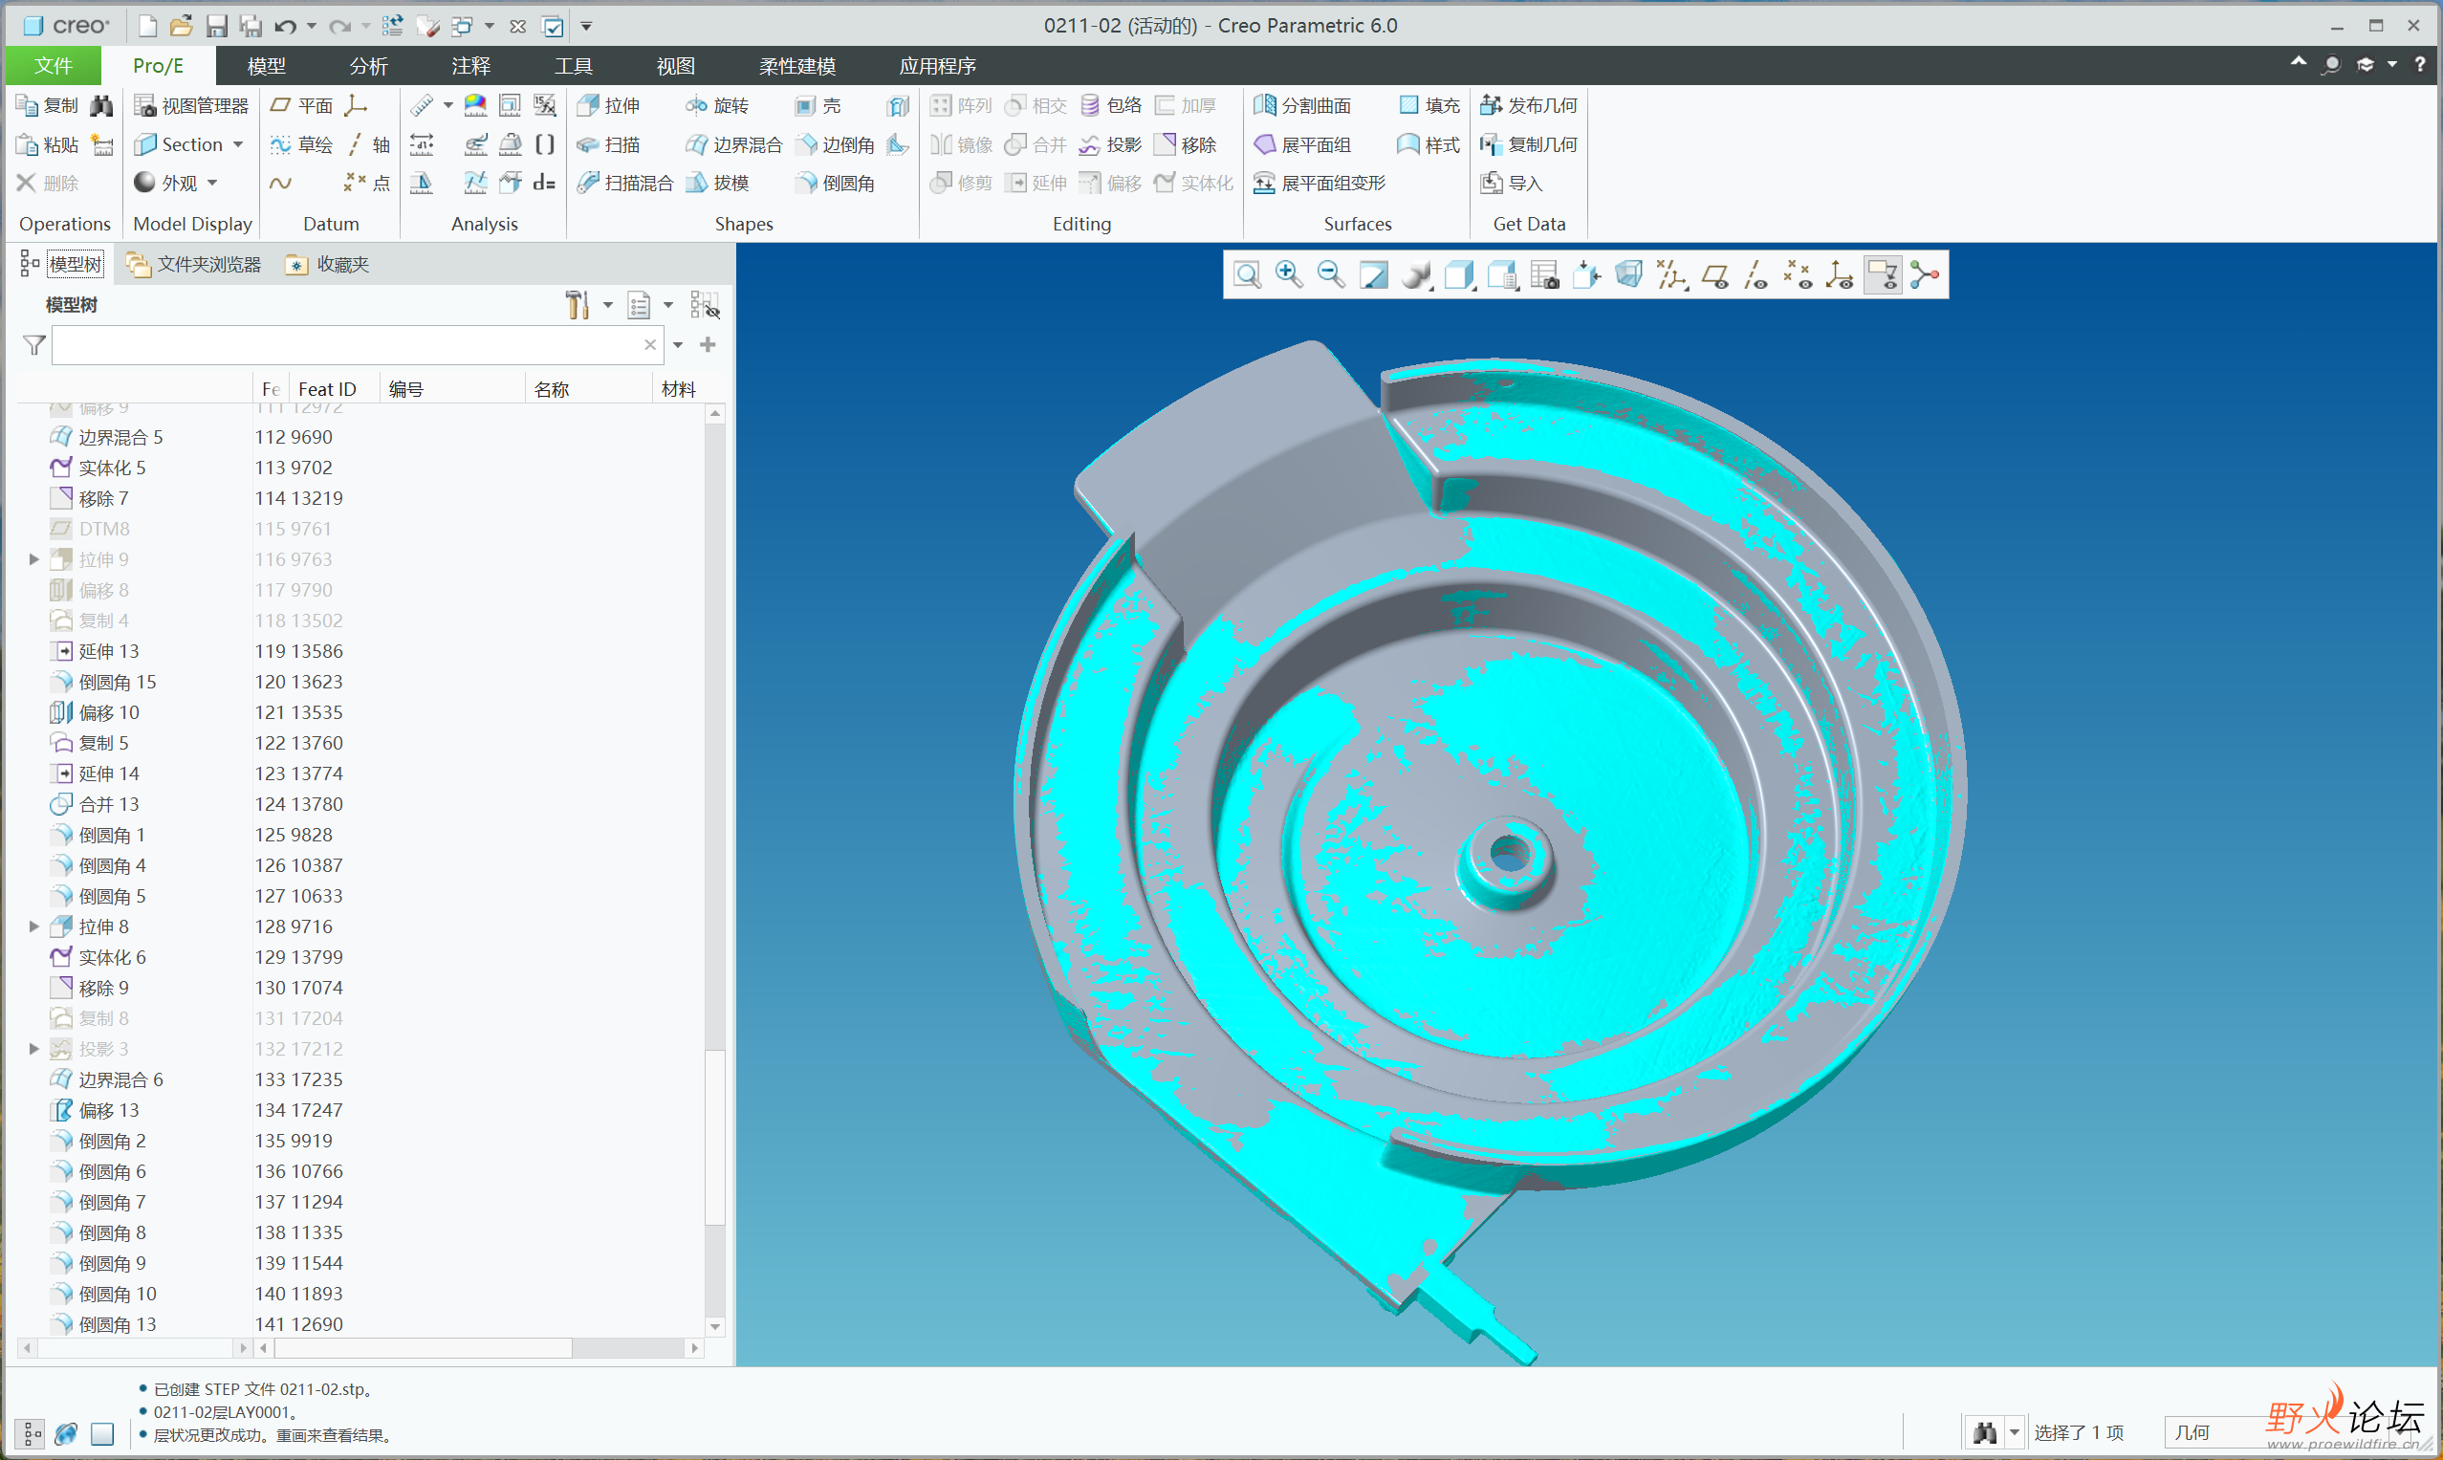The image size is (2443, 1460).
Task: Open the 文件 menu
Action: (54, 66)
